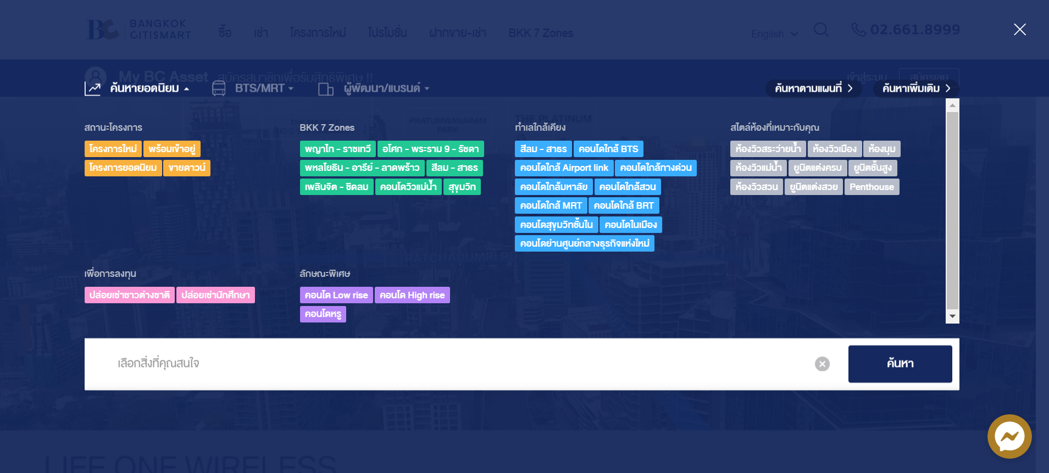The width and height of the screenshot is (1049, 473).
Task: Click the building icon for developer/brand
Action: pyautogui.click(x=326, y=89)
